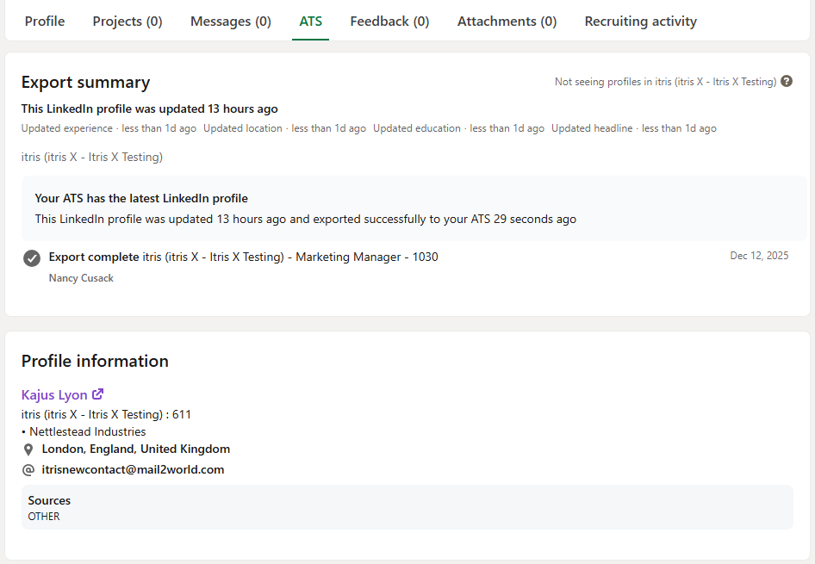Viewport: 815px width, 564px height.
Task: Click the location pin icon
Action: click(x=28, y=449)
